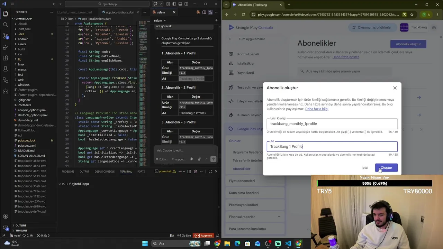This screenshot has width=443, height=249.
Task: Click main branch in VS Code status bar
Action: (x=15, y=236)
